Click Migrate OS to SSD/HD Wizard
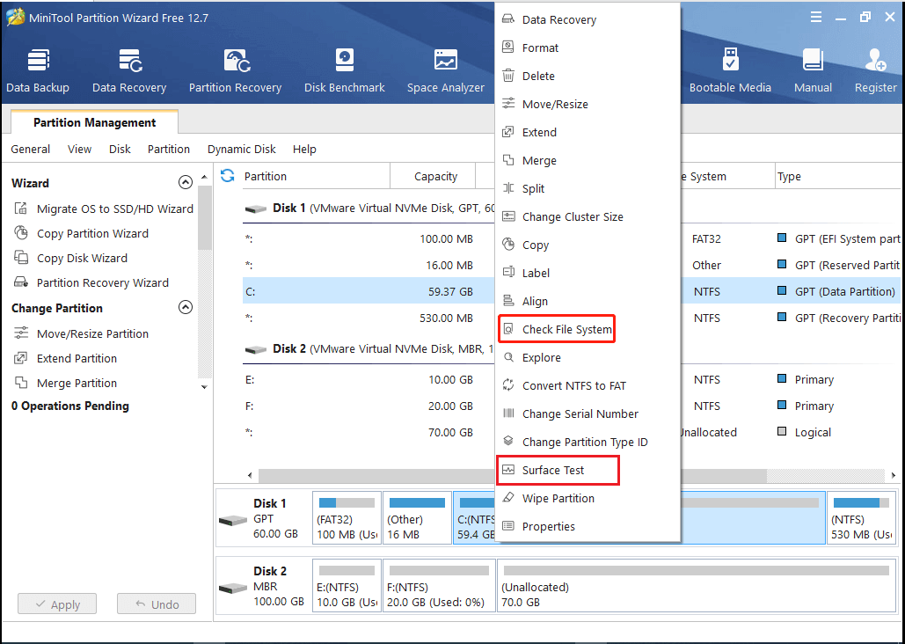905x644 pixels. tap(114, 209)
